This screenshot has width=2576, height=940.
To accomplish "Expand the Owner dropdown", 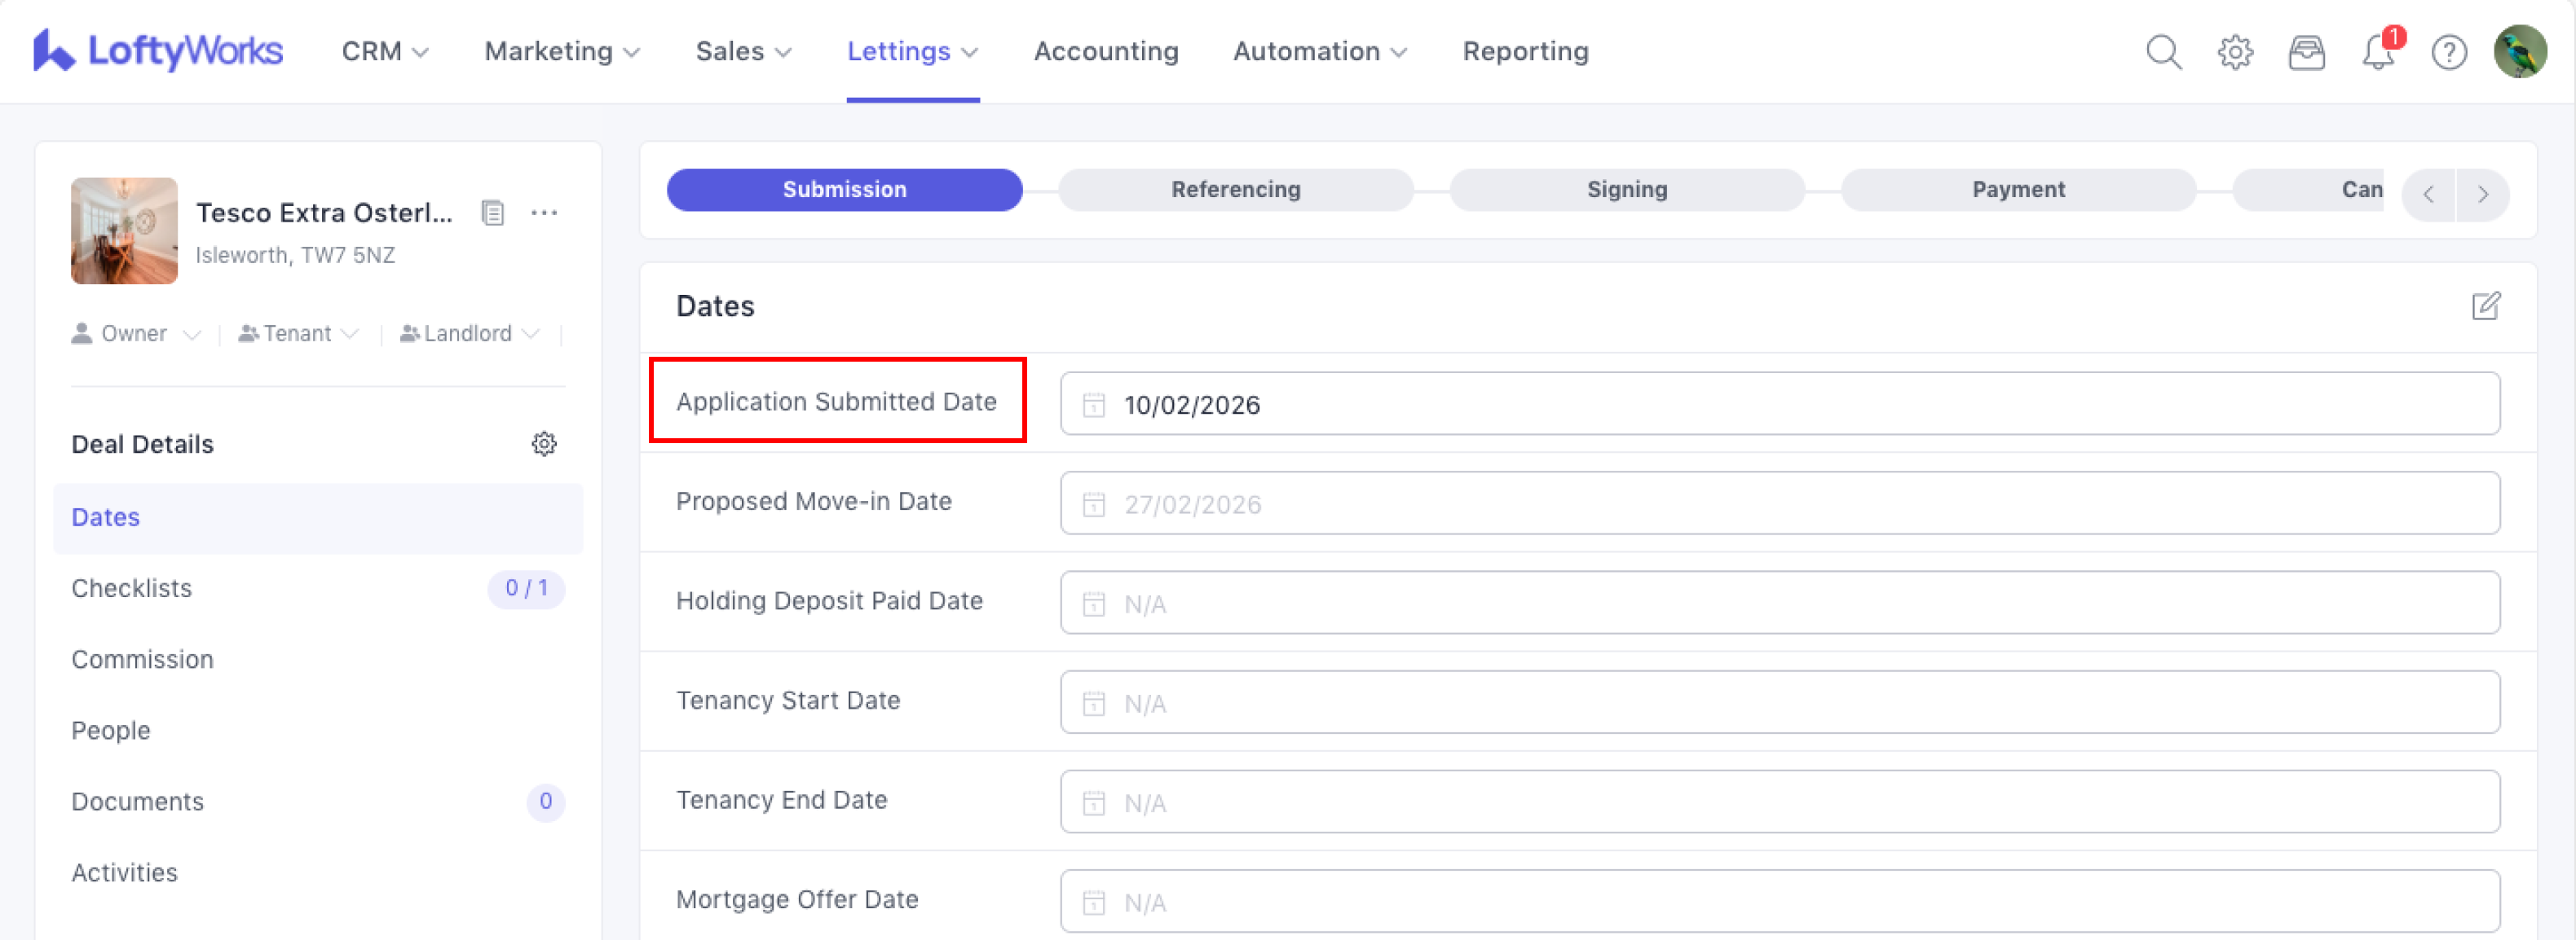I will pyautogui.click(x=136, y=334).
